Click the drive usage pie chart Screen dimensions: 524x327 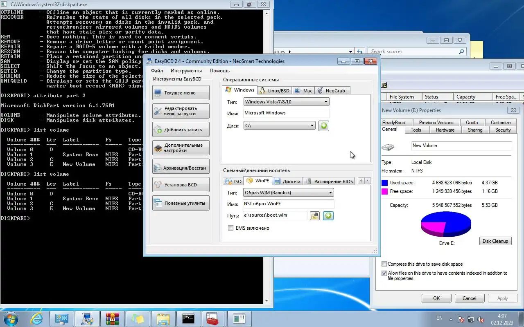446,224
